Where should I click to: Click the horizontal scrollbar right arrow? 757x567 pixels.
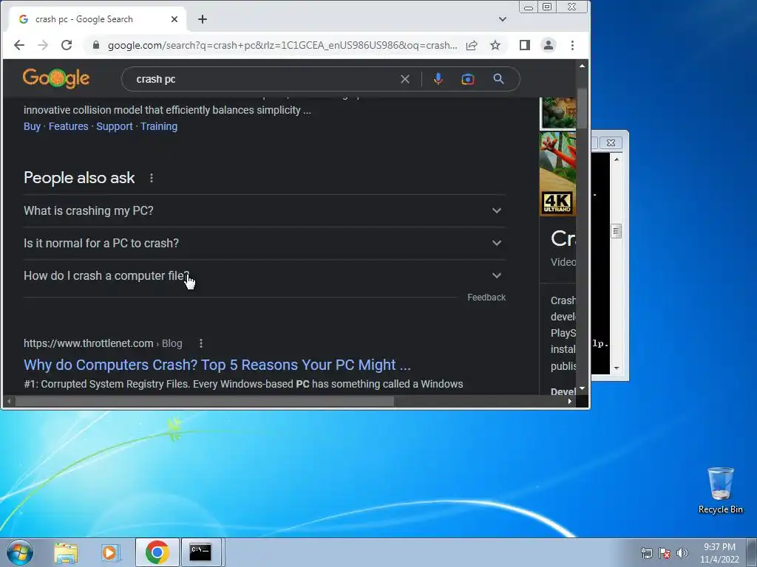pos(570,401)
